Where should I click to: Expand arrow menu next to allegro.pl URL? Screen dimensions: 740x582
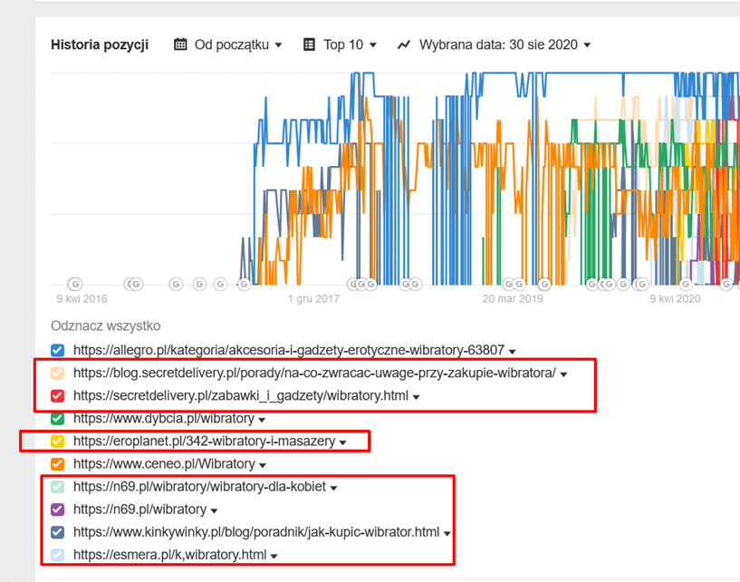click(x=513, y=351)
